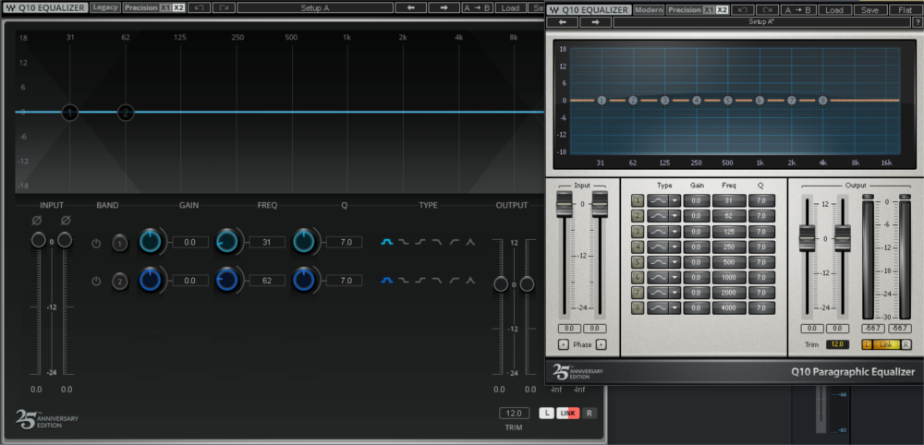Switch to Modern skin in light window
Screen dimensions: 924x445
pos(649,10)
